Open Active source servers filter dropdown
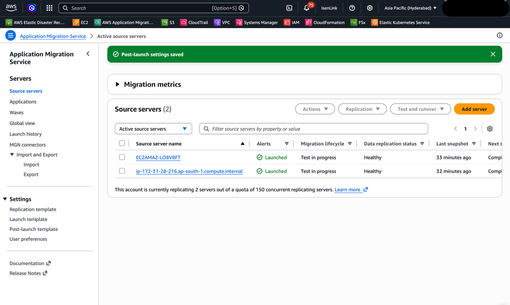Viewport: 510px width, 305px height. pos(153,129)
